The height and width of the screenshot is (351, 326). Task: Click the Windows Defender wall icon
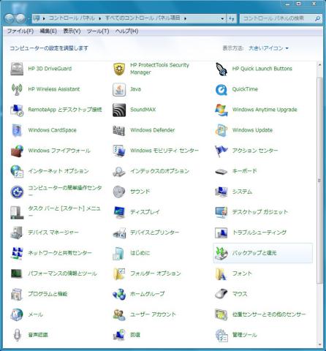[119, 130]
